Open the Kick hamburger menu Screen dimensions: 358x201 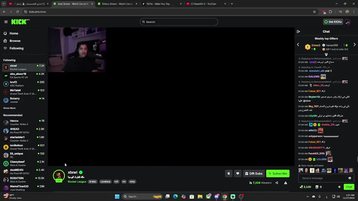(6, 22)
